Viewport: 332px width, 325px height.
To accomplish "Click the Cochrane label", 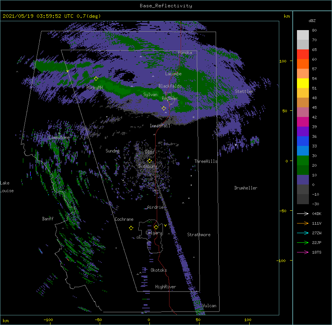I will tap(124, 219).
